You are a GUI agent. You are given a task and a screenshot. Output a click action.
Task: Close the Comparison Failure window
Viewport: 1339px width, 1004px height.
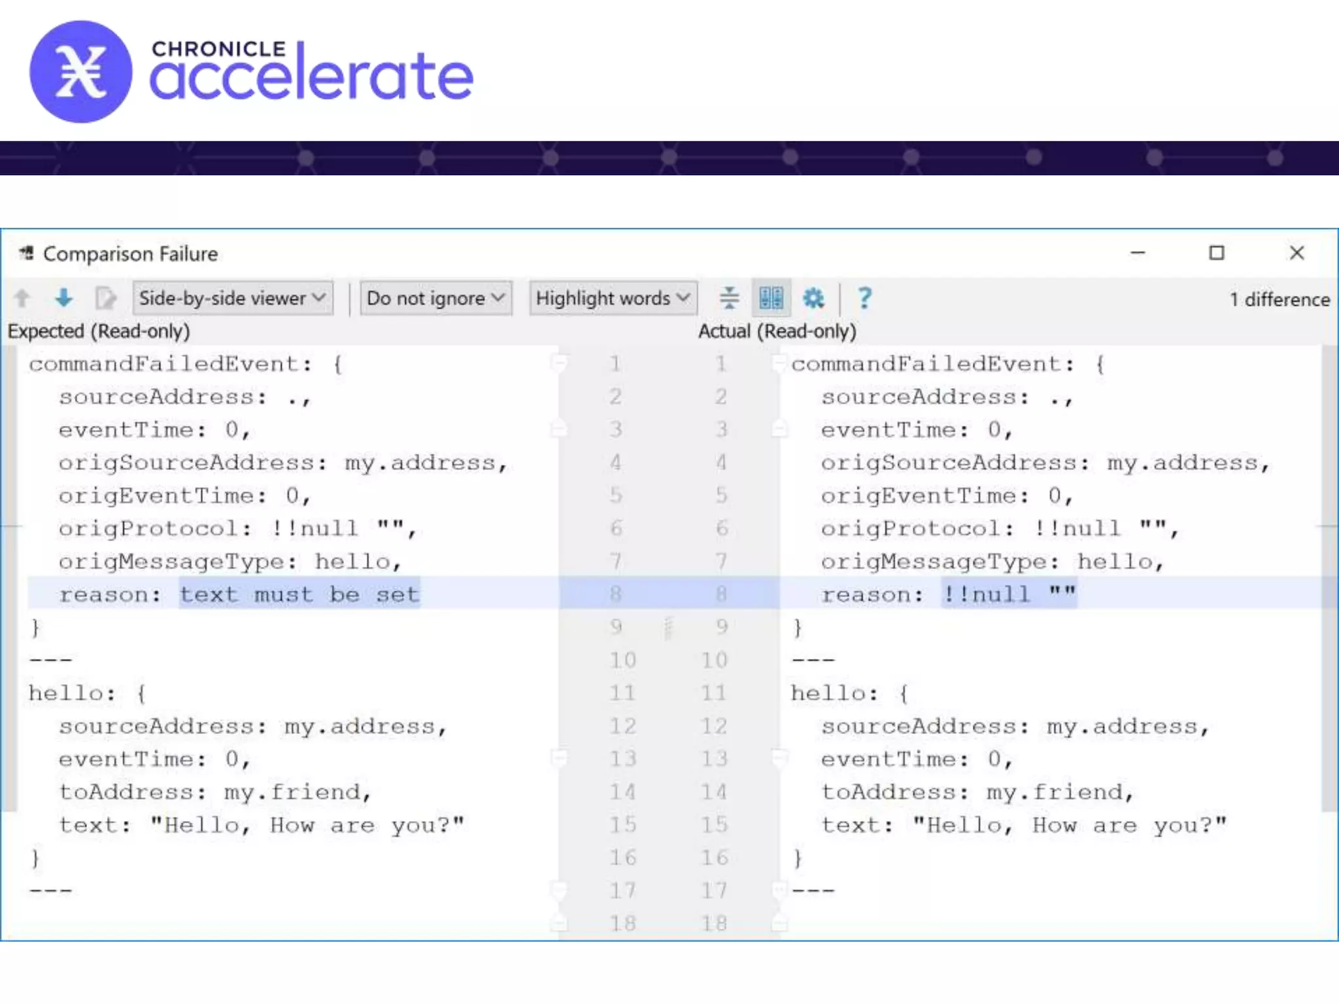pyautogui.click(x=1297, y=253)
